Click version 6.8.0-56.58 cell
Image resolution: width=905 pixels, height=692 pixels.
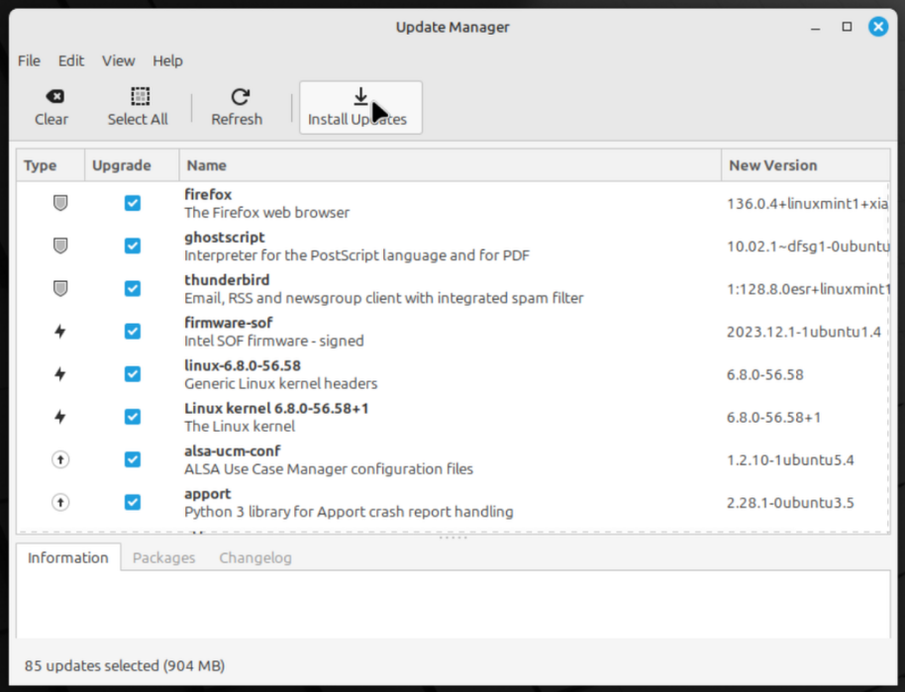(x=764, y=374)
